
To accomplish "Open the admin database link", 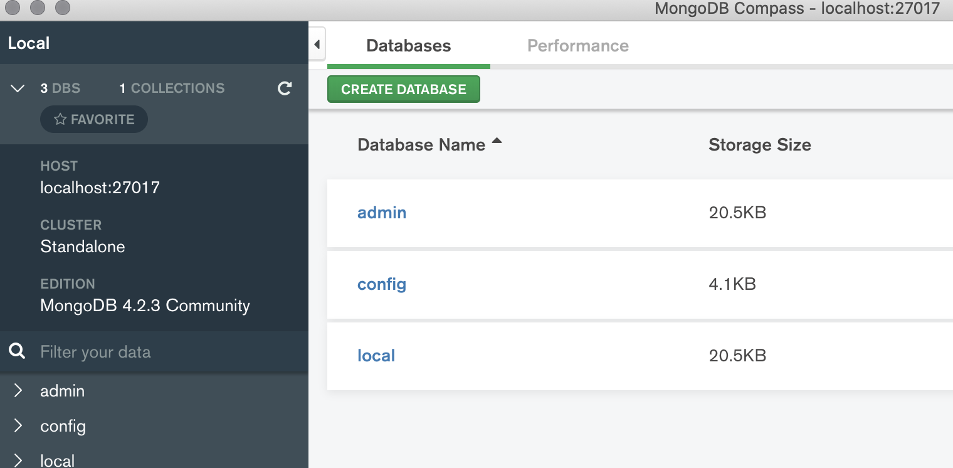I will coord(382,213).
